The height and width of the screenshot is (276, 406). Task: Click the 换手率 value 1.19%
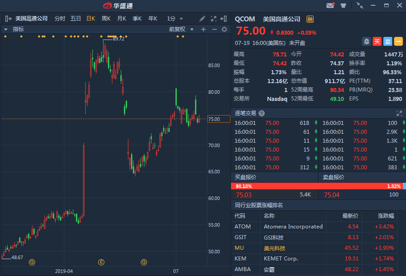394,63
